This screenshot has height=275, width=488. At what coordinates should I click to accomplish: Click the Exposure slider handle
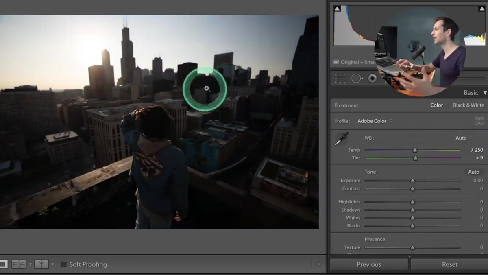(413, 181)
